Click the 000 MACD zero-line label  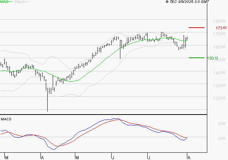[x=222, y=139]
